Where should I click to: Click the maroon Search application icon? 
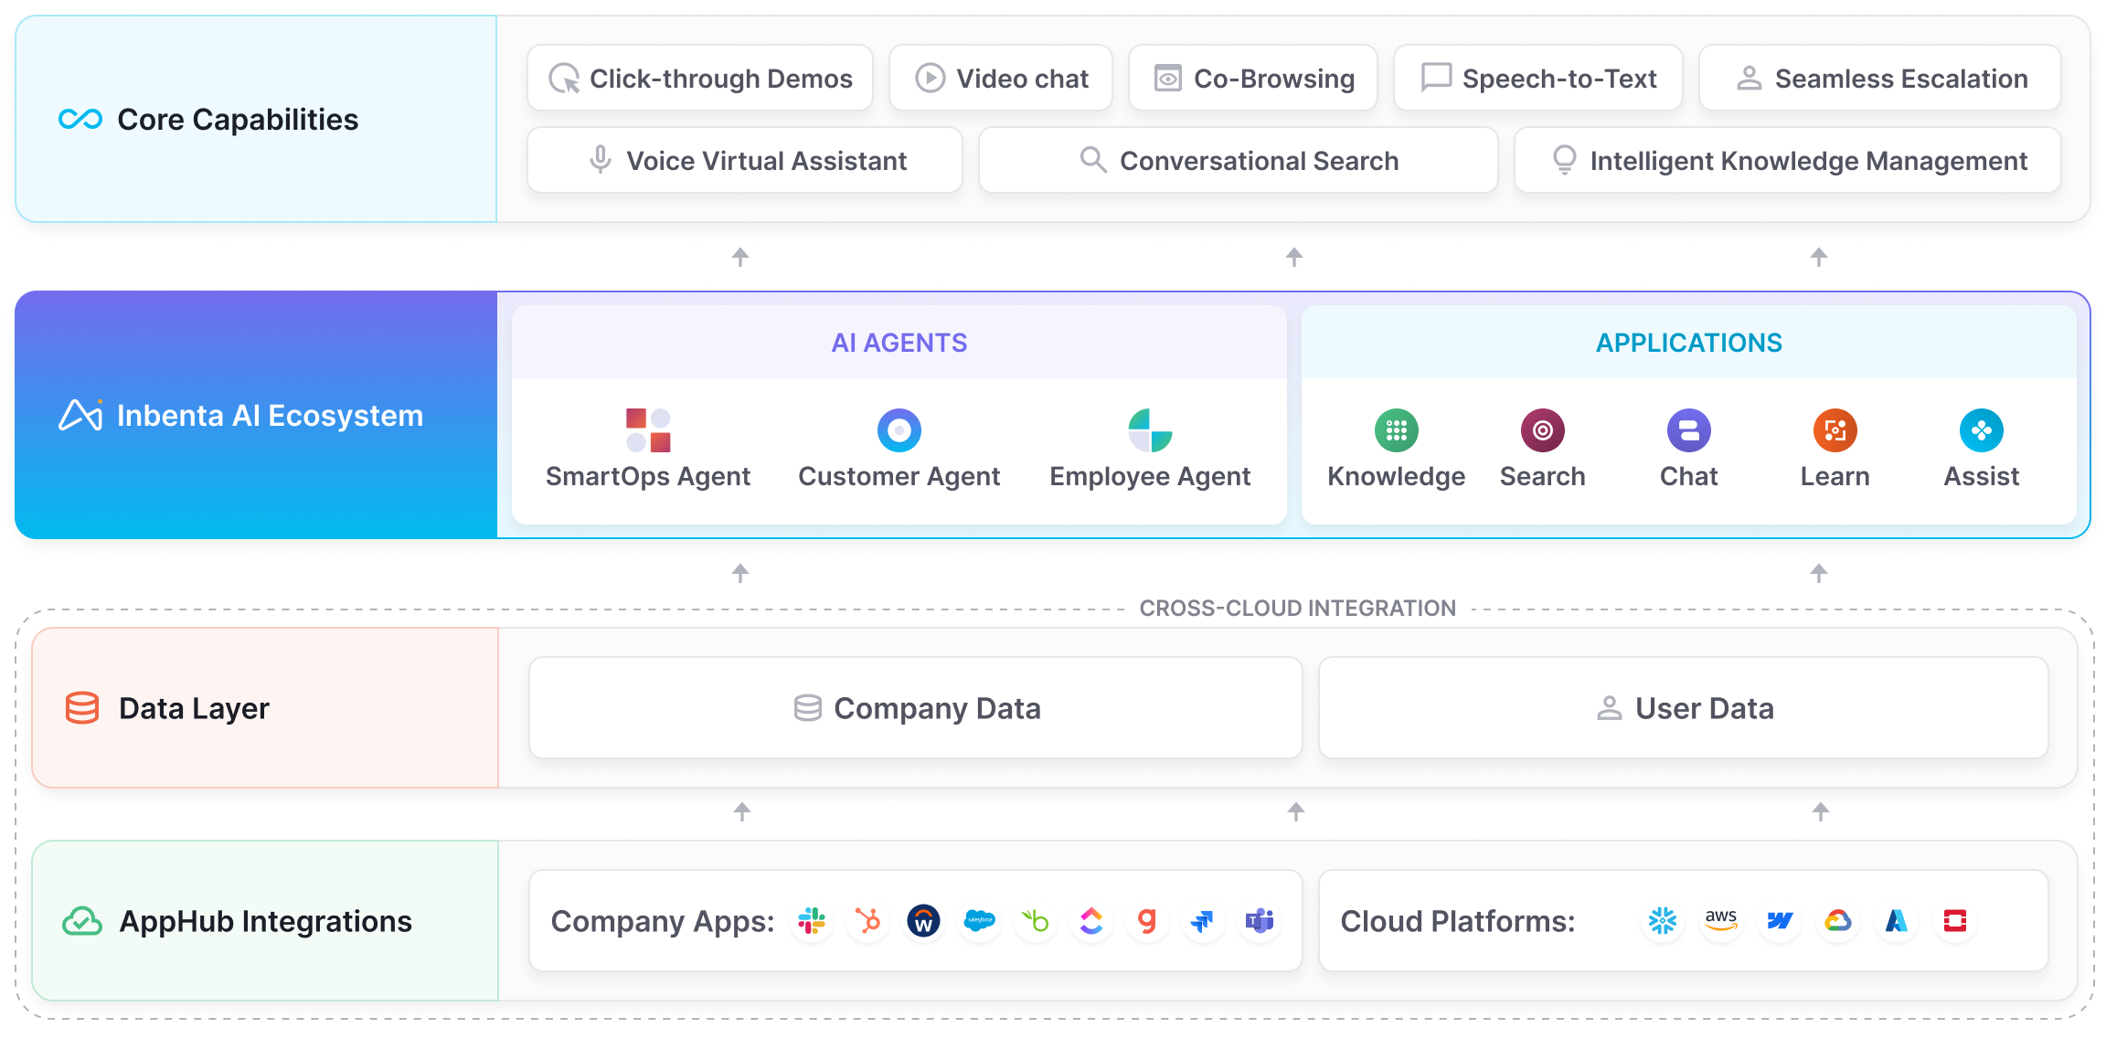pyautogui.click(x=1543, y=430)
